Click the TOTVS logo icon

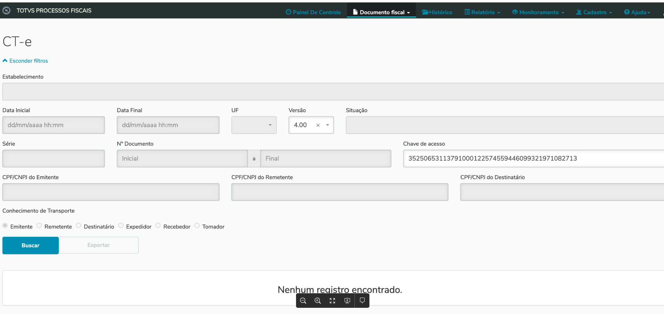click(6, 11)
